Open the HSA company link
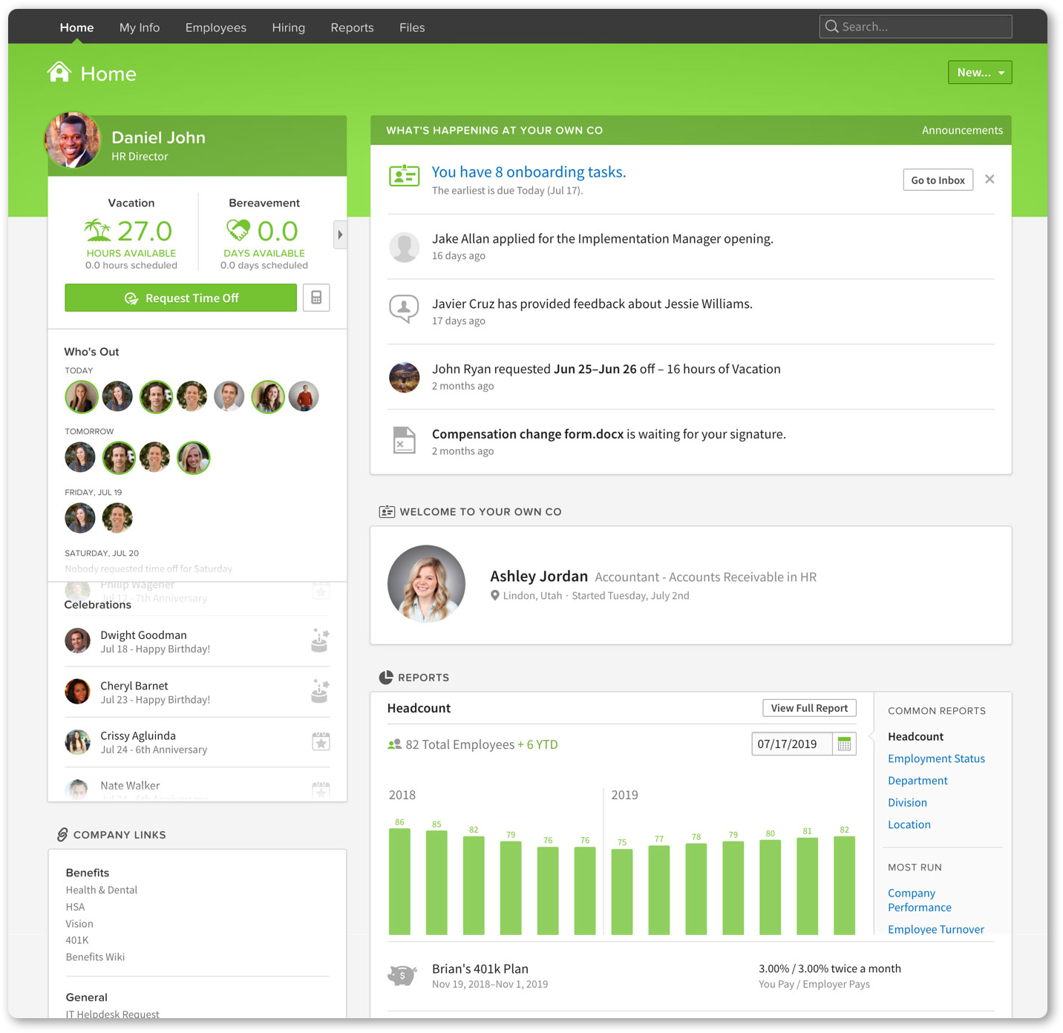This screenshot has width=1063, height=1033. [75, 907]
